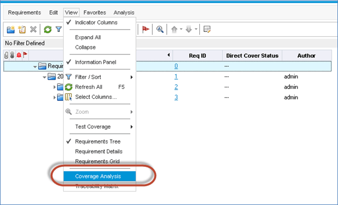Select Traceability Matrix view
The height and width of the screenshot is (205, 338).
[100, 186]
